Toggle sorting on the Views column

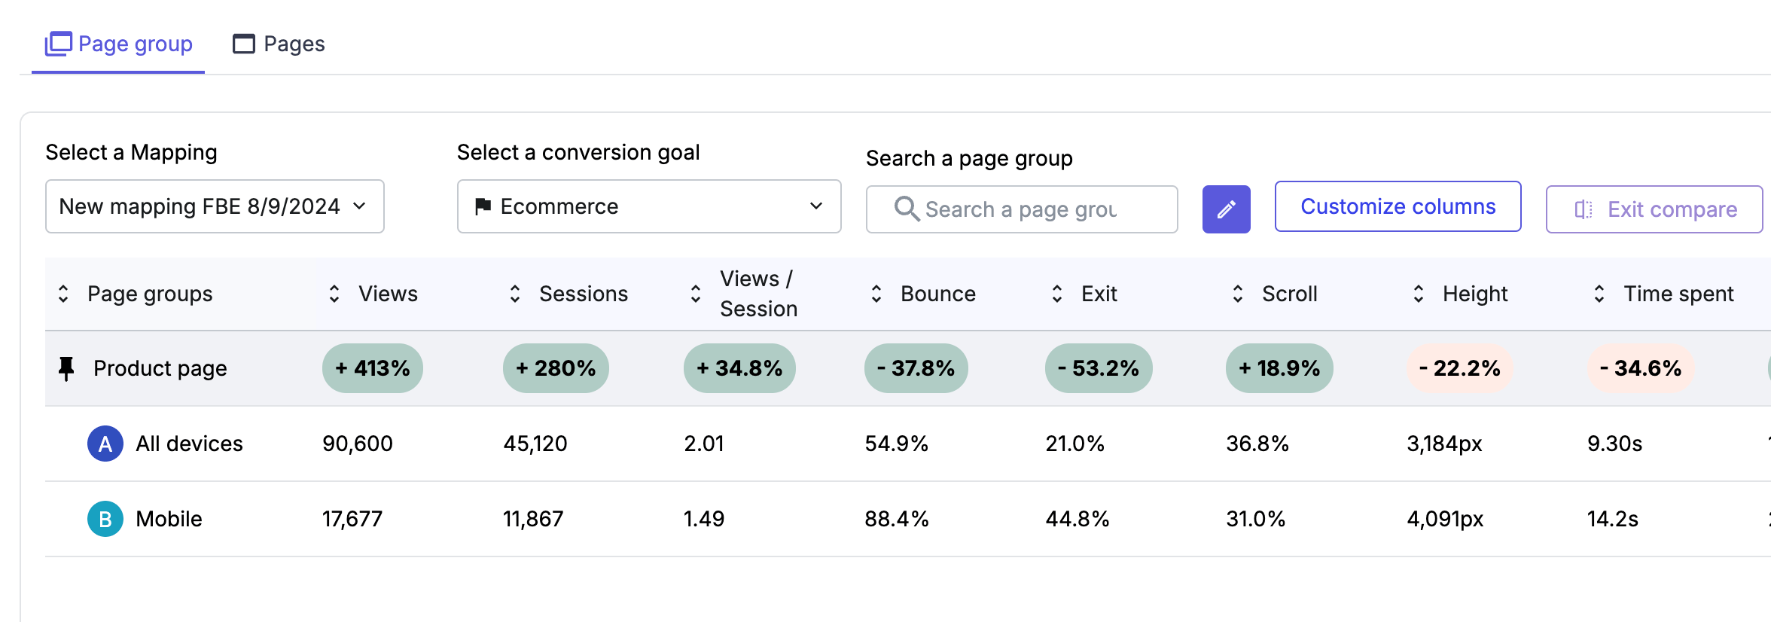coord(334,294)
